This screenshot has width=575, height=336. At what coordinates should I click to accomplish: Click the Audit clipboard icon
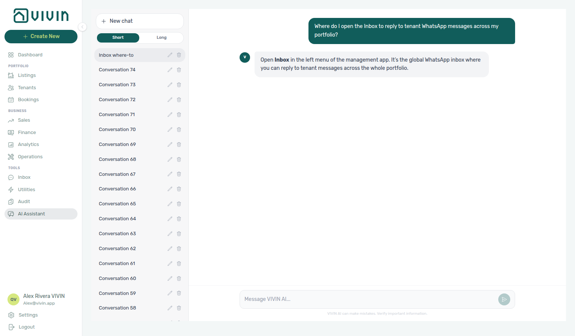[11, 202]
